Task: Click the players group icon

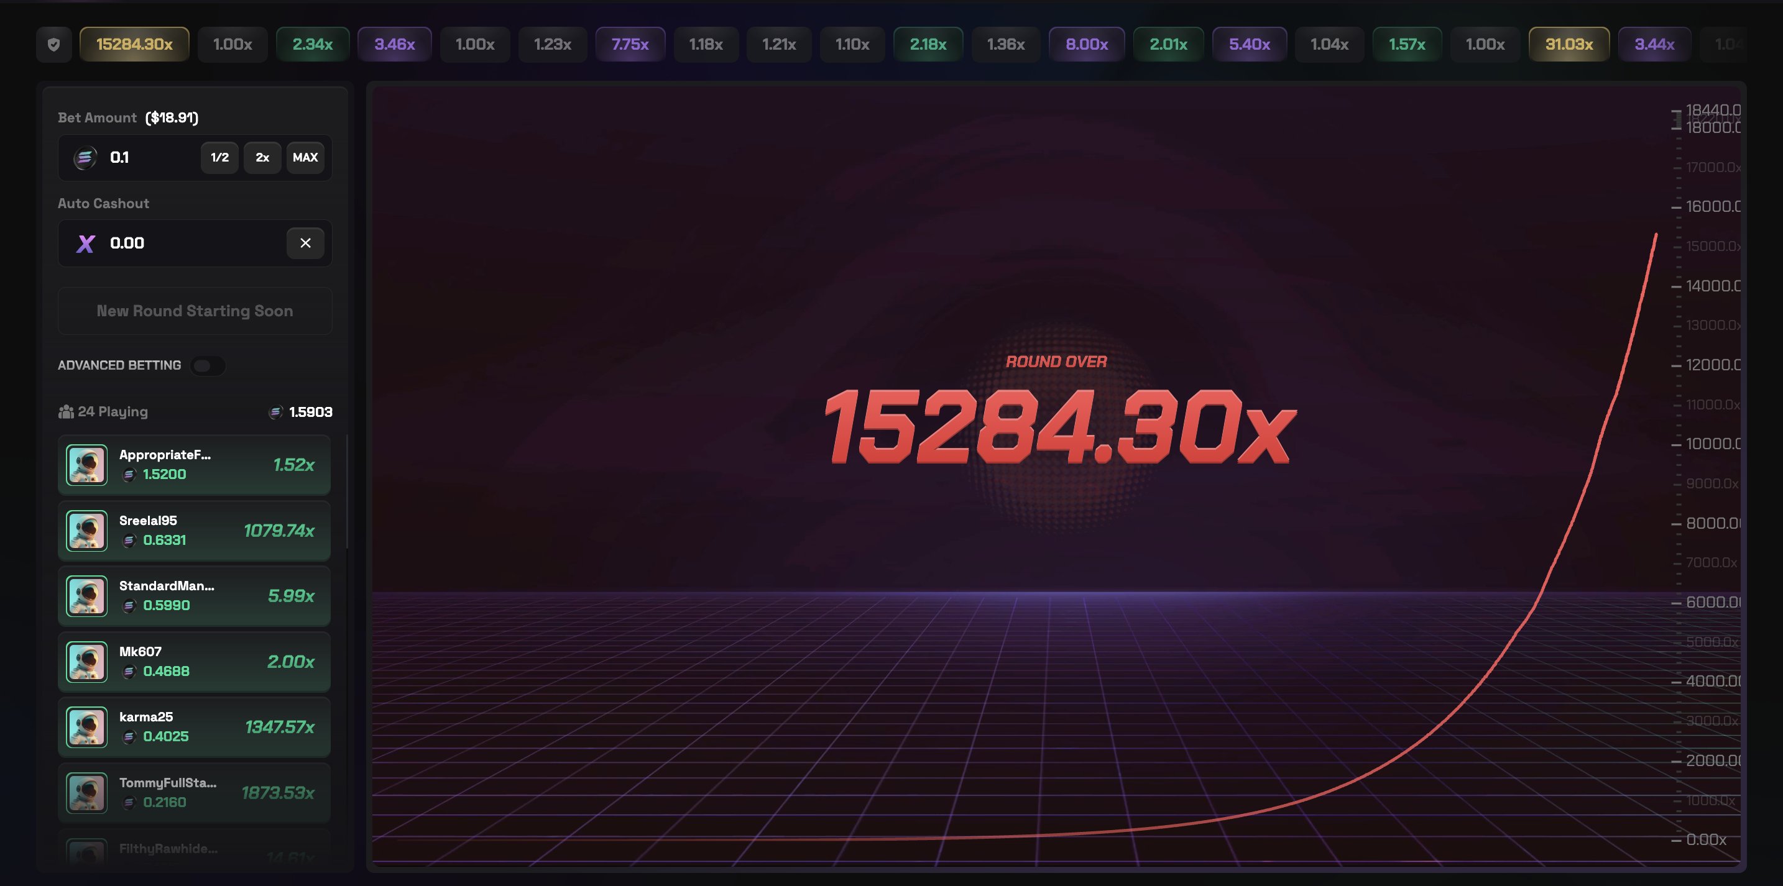Action: click(66, 412)
